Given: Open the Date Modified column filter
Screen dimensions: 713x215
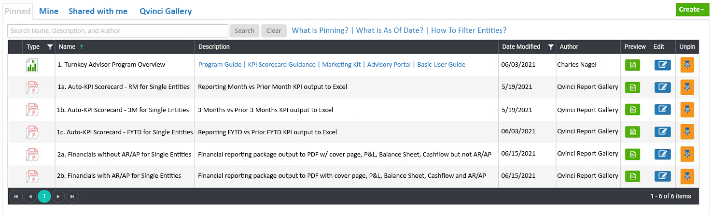Looking at the screenshot, I should (x=550, y=47).
